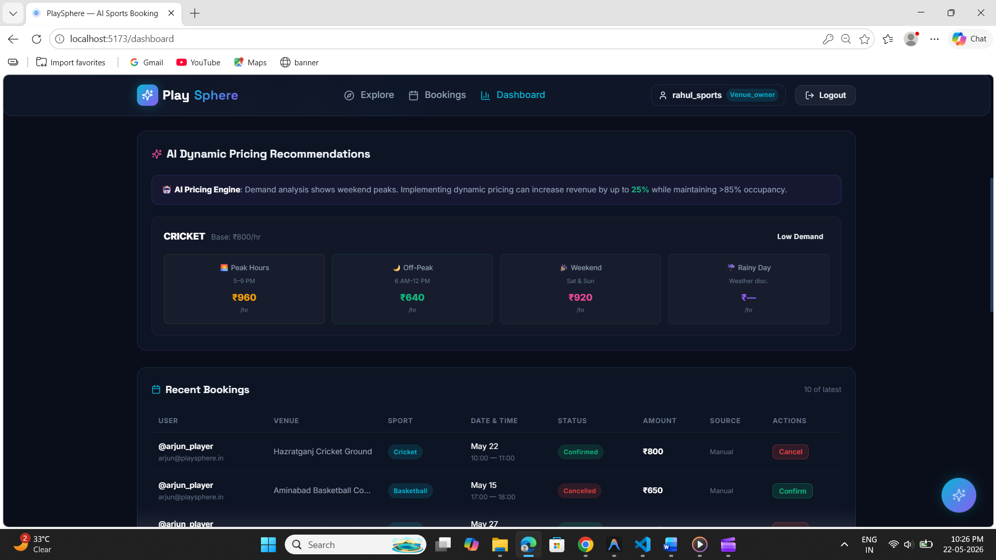The image size is (996, 560).
Task: Open the YouTube bookmark
Action: click(198, 62)
